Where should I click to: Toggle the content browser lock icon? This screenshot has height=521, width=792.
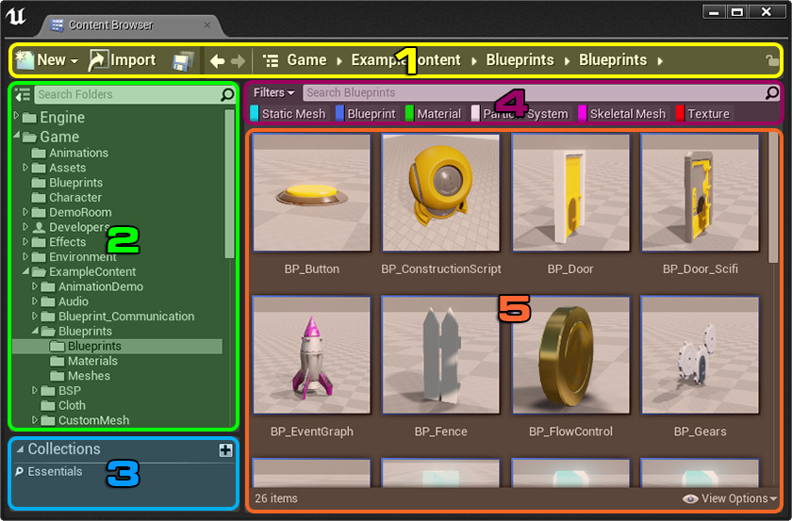[x=771, y=60]
